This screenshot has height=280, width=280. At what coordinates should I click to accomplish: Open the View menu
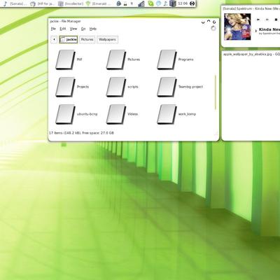tap(73, 29)
